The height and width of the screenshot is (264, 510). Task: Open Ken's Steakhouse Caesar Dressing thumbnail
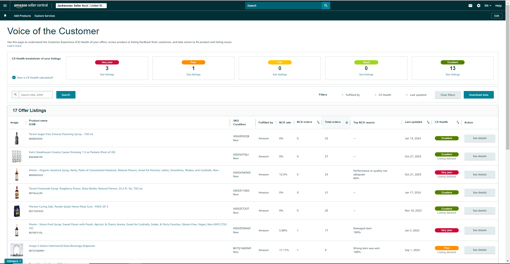[x=17, y=156]
